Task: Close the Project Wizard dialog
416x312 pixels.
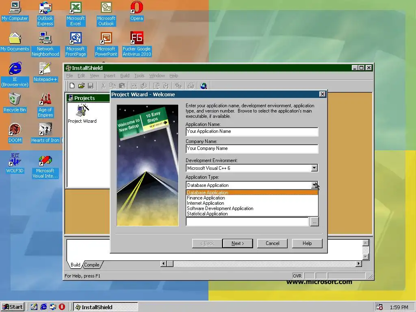Action: click(322, 94)
